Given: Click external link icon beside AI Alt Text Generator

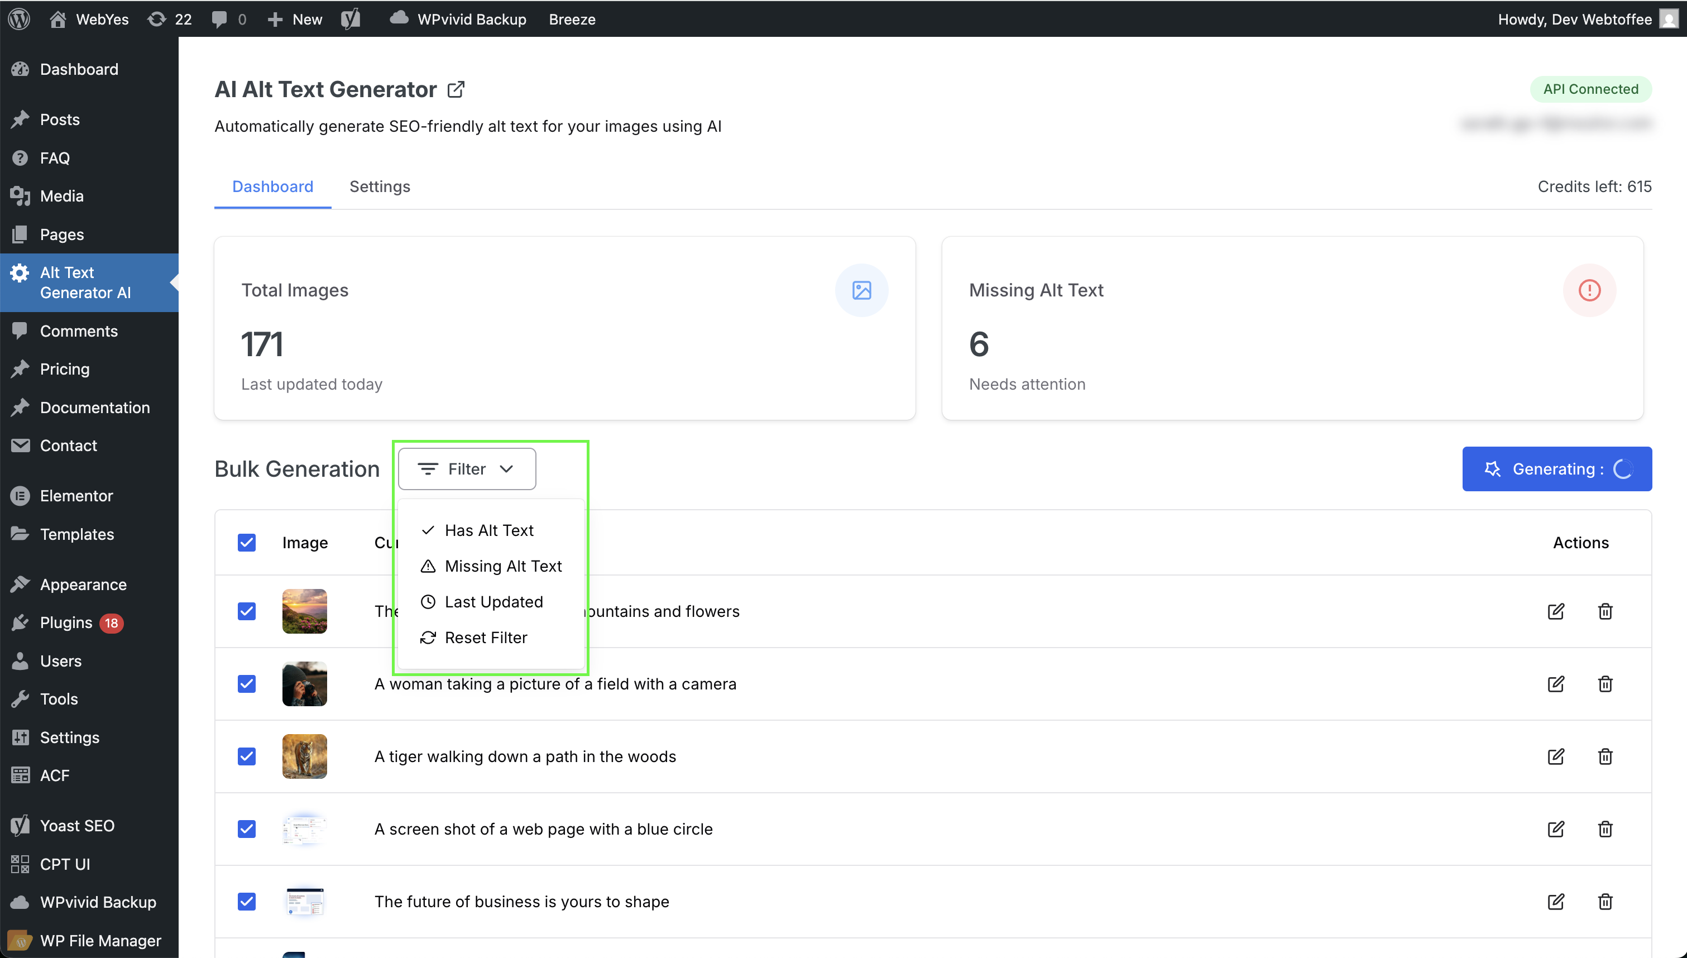Looking at the screenshot, I should point(456,89).
